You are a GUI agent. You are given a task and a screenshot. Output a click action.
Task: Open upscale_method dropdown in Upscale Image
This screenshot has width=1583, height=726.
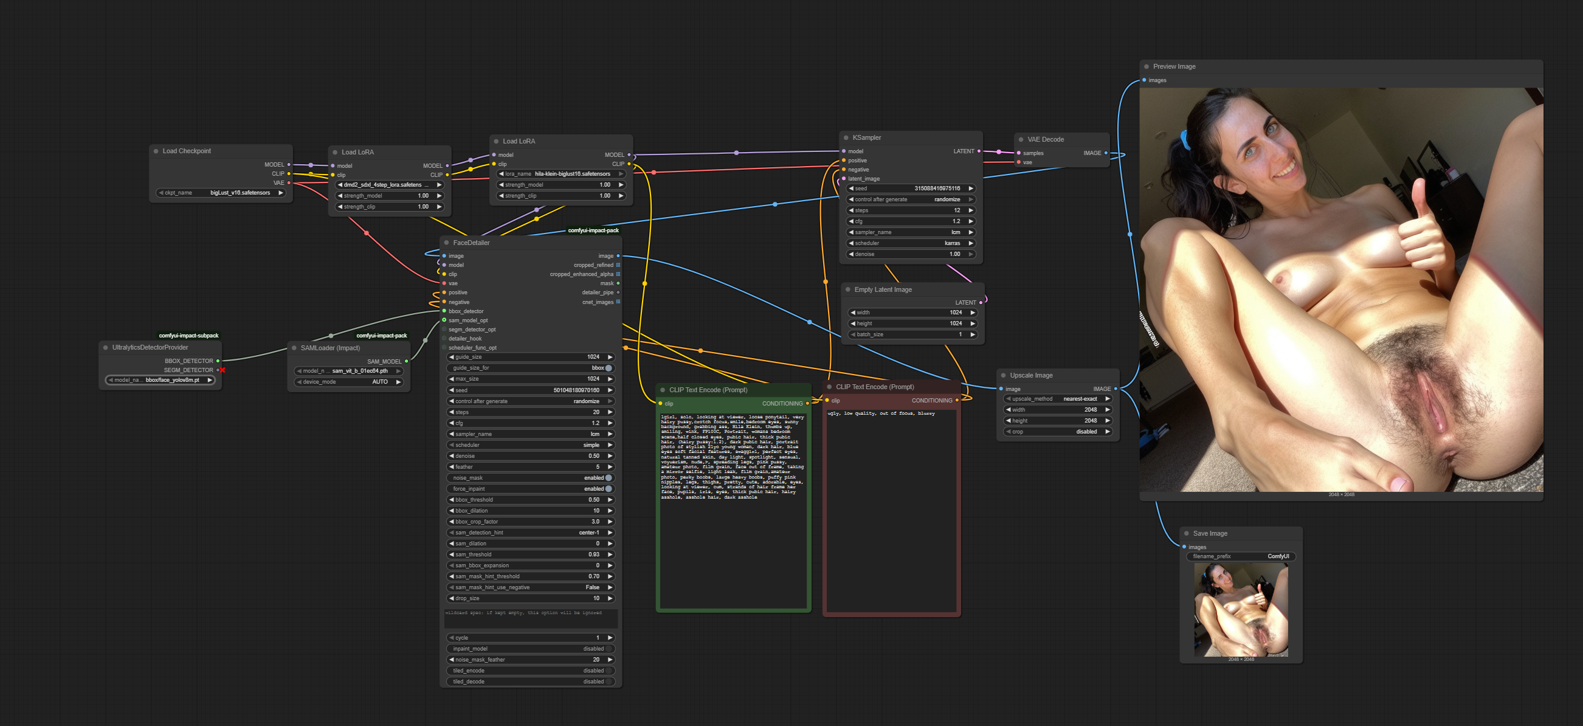pyautogui.click(x=1057, y=399)
